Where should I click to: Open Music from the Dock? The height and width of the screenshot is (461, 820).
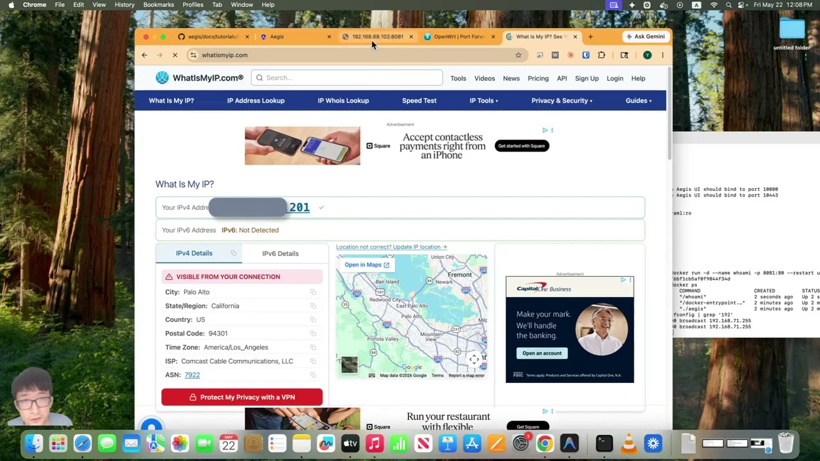pos(375,443)
